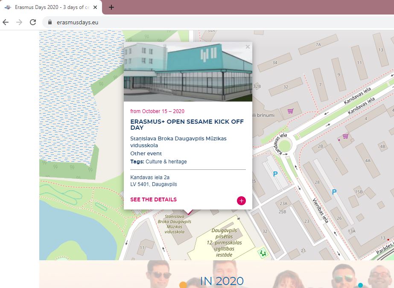Select building 7A on the map
The width and height of the screenshot is (394, 288).
click(318, 44)
